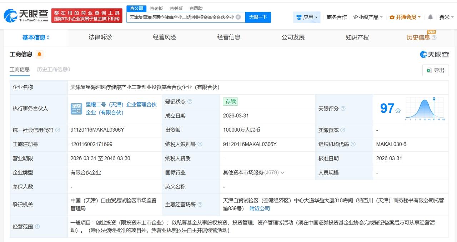Expand the 应用 dropdown
This screenshot has height=242, width=457.
click(307, 17)
